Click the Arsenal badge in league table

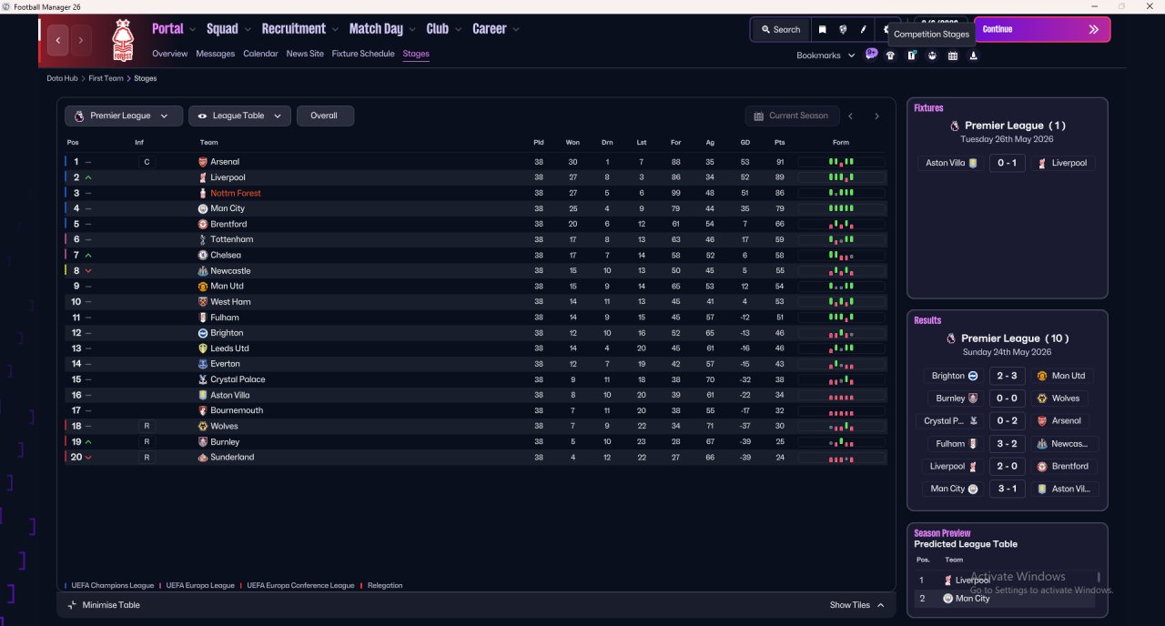(203, 162)
